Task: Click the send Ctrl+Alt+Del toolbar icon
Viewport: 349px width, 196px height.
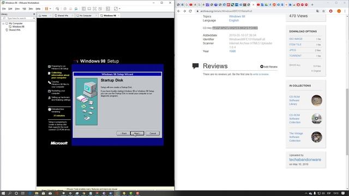Action: tap(57, 9)
